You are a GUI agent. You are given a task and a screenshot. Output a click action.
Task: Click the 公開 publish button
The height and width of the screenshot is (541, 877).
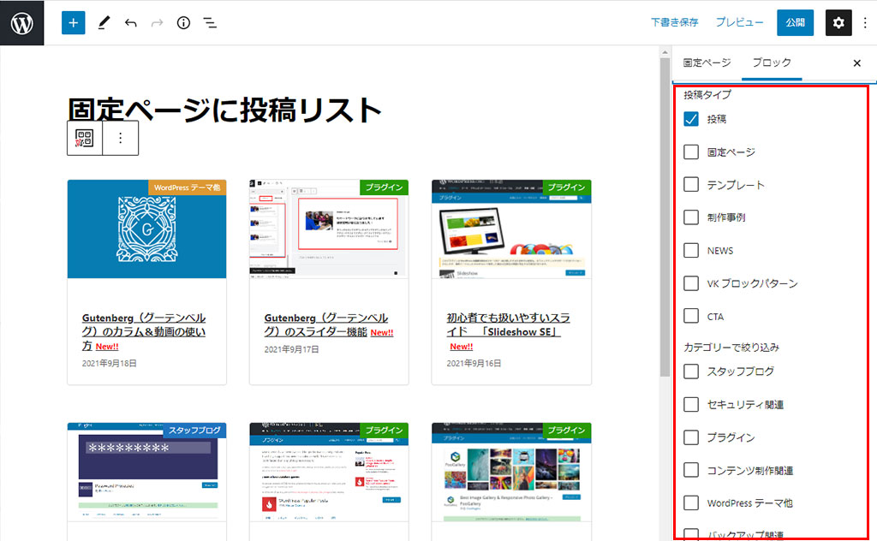(795, 23)
